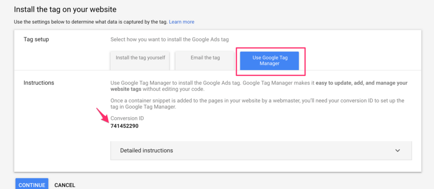Click the Instructions section label
This screenshot has width=434, height=189.
tap(39, 83)
